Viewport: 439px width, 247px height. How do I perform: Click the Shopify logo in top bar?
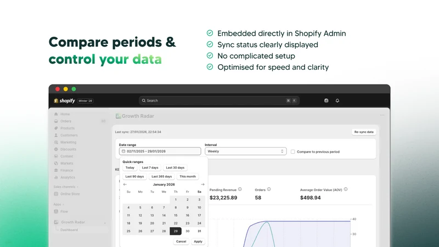click(64, 100)
